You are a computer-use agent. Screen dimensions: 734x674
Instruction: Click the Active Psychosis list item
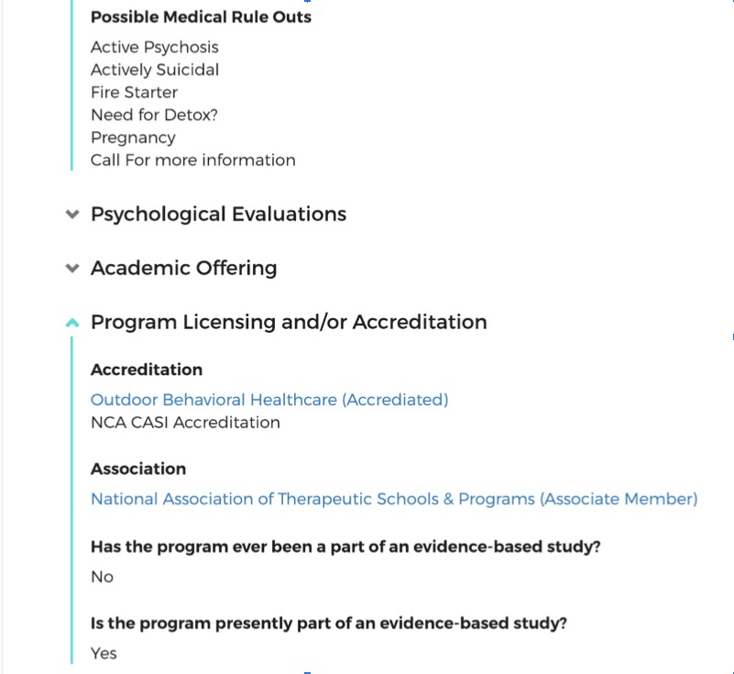tap(155, 48)
